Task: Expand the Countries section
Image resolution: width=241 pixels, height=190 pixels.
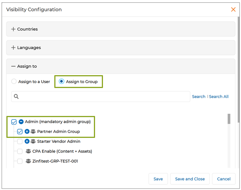Action: coord(14,29)
